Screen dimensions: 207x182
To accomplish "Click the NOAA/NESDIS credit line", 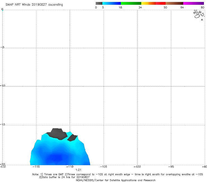I will pos(116,180).
